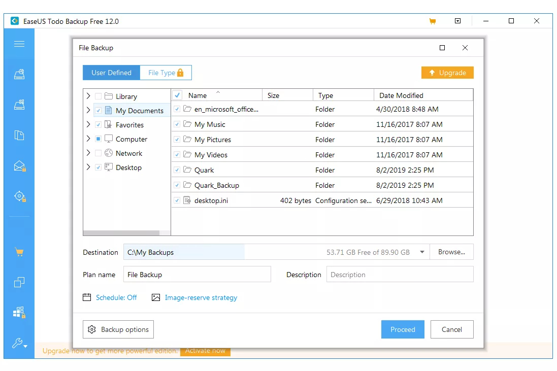557x371 pixels.
Task: Switch to the File Type tab
Action: tap(166, 73)
